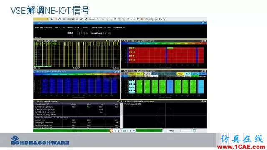Click the Mode setting in channel bar

click(x=78, y=27)
